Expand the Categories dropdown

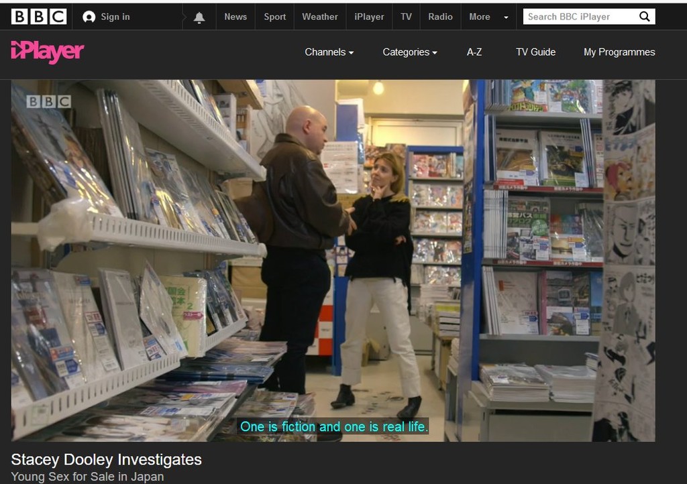(410, 52)
